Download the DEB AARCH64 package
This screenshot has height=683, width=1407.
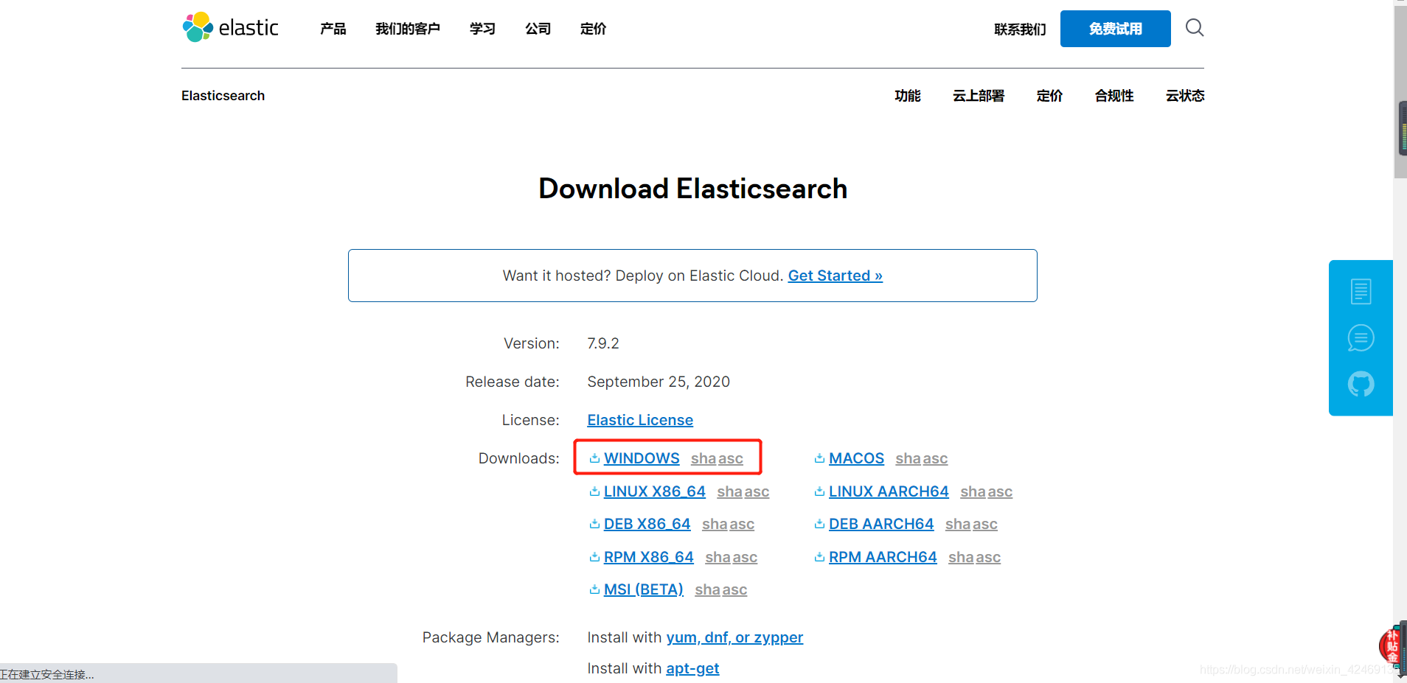pyautogui.click(x=881, y=524)
